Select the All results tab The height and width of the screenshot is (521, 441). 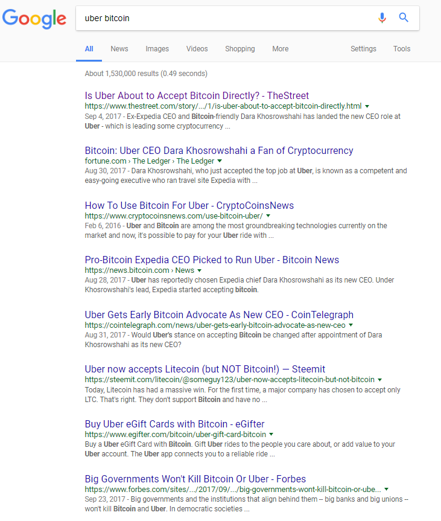89,49
